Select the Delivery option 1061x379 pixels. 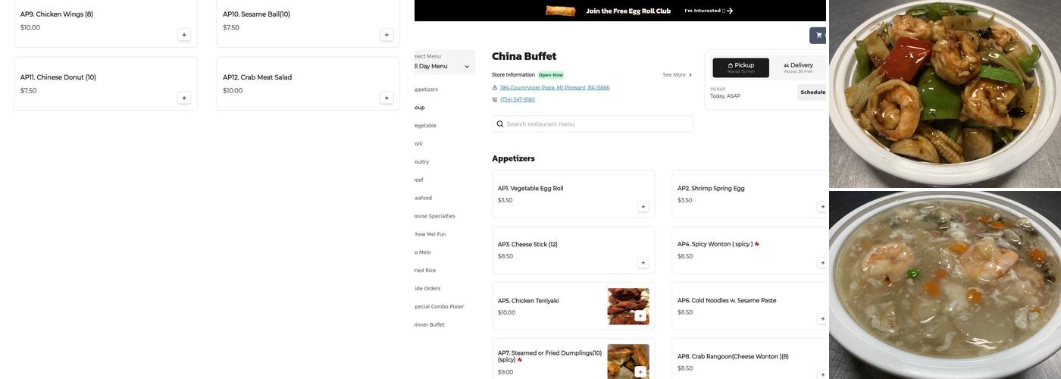pyautogui.click(x=798, y=67)
